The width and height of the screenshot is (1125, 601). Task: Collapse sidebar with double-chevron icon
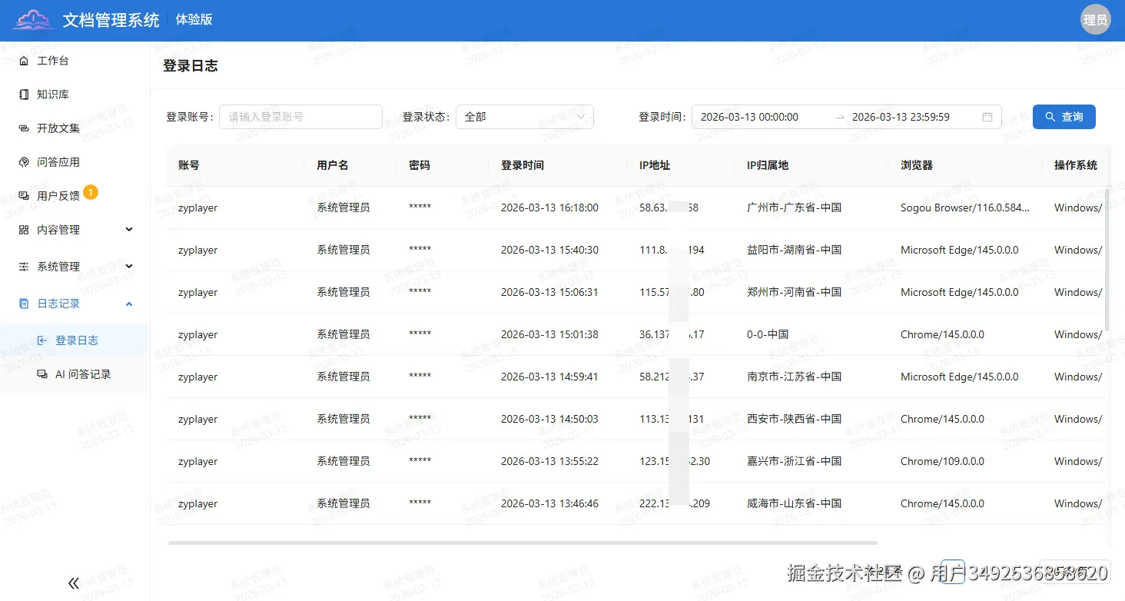click(74, 583)
